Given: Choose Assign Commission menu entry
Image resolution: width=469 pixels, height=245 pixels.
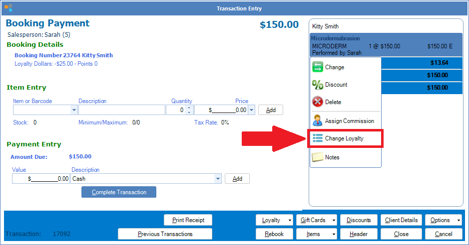Looking at the screenshot, I should pyautogui.click(x=349, y=121).
